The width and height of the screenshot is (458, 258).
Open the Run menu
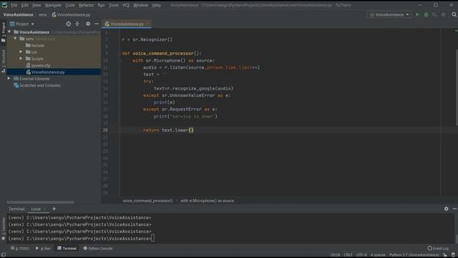click(x=101, y=5)
